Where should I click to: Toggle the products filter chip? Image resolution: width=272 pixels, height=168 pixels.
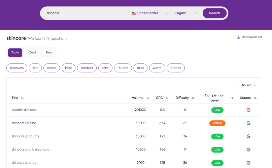point(17,68)
